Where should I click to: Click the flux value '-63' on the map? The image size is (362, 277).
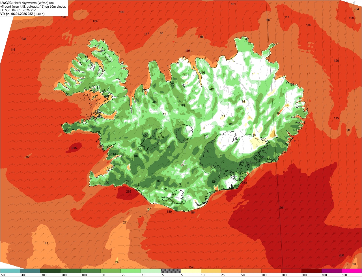pyautogui.click(x=154, y=103)
